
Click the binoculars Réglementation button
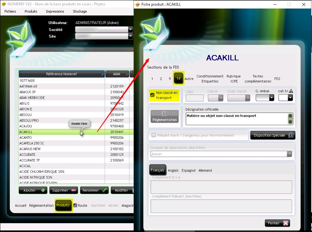tap(165, 117)
